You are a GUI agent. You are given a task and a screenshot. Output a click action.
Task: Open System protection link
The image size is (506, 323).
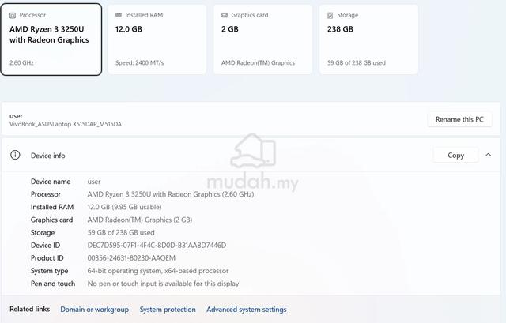click(168, 310)
